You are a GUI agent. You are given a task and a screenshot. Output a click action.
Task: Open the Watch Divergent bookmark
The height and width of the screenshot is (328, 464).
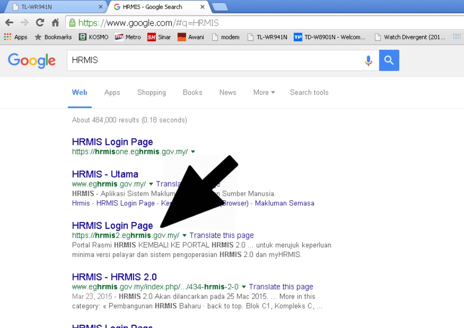pyautogui.click(x=410, y=37)
